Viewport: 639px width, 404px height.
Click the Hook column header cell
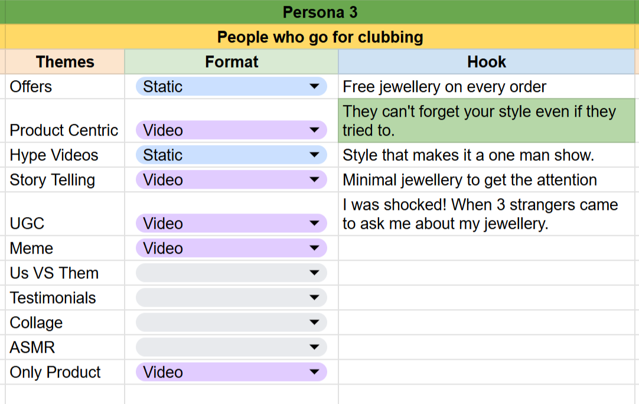[x=487, y=62]
